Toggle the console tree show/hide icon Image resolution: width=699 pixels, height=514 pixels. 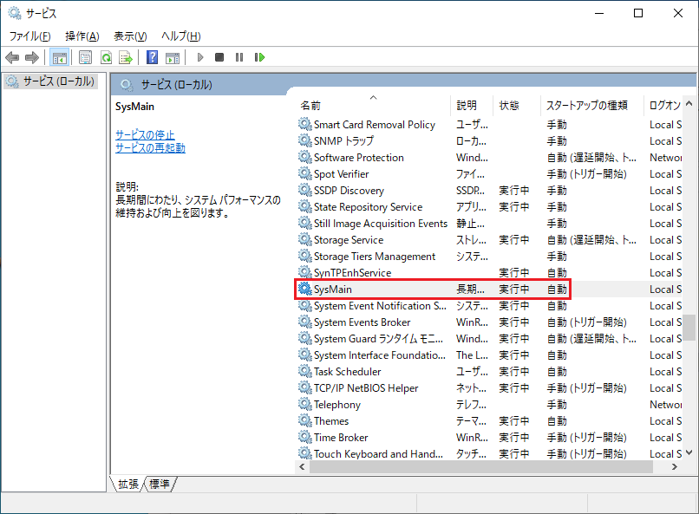(59, 57)
